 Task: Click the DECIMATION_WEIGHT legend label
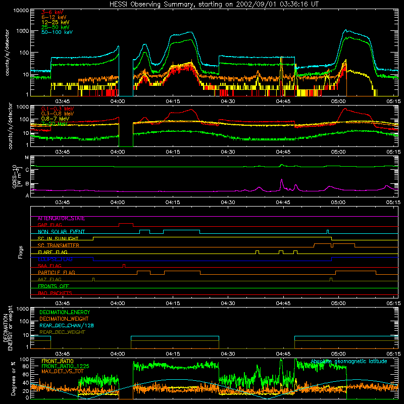coord(64,319)
